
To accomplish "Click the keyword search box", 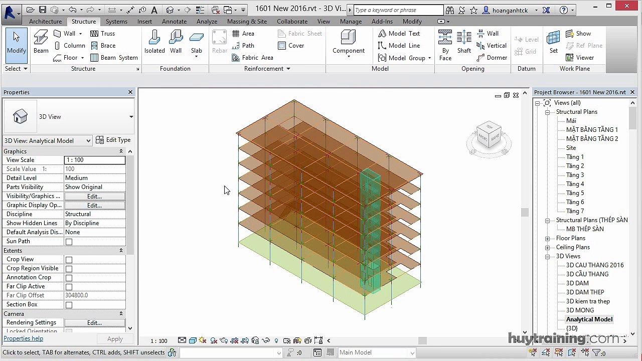I will point(398,10).
